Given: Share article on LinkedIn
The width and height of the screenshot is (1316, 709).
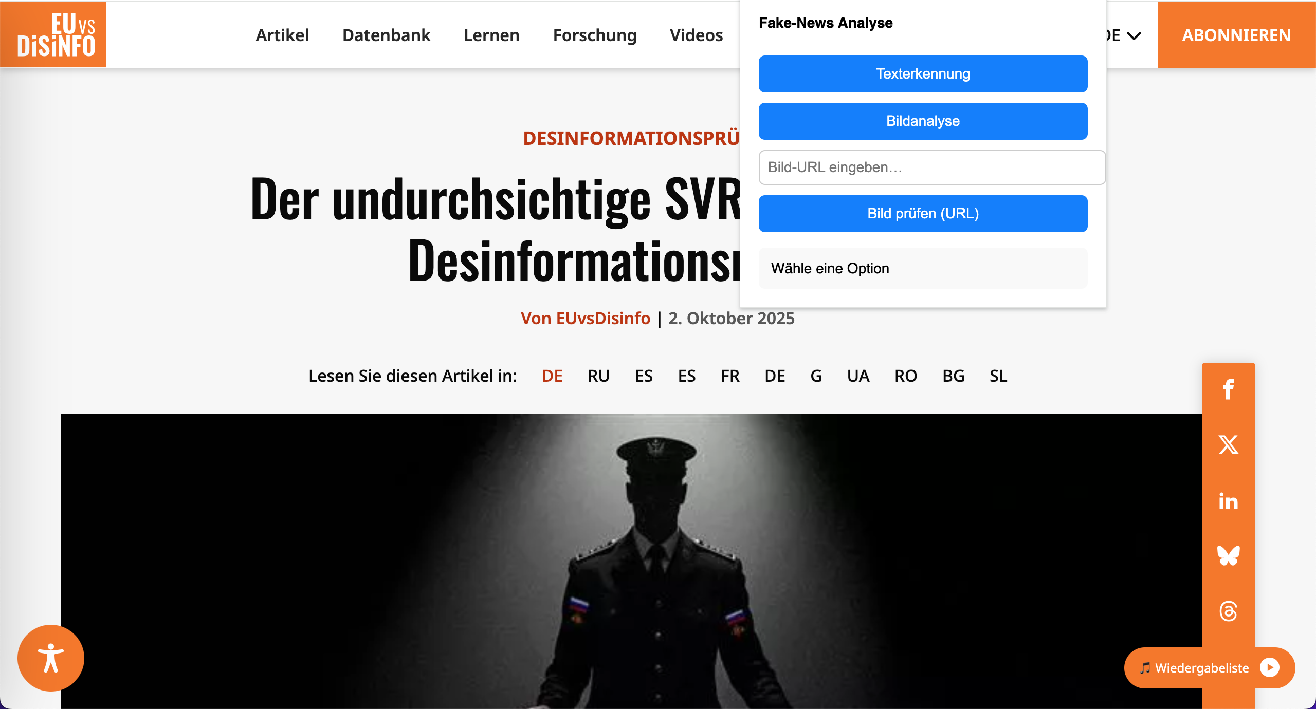Looking at the screenshot, I should click(1228, 501).
